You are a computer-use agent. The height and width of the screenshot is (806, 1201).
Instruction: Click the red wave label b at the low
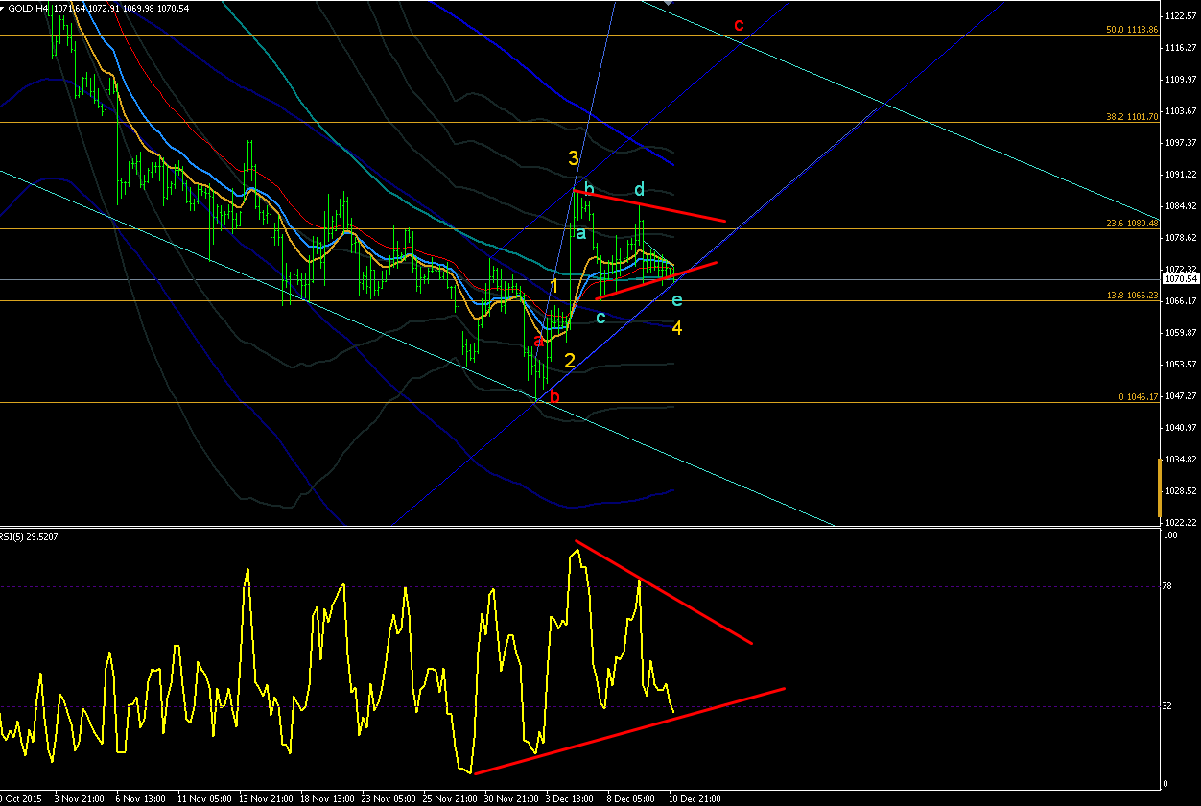(x=554, y=396)
